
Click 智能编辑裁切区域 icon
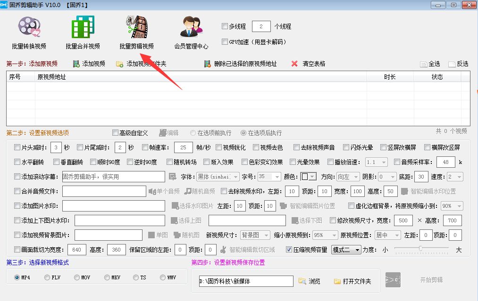point(223,250)
